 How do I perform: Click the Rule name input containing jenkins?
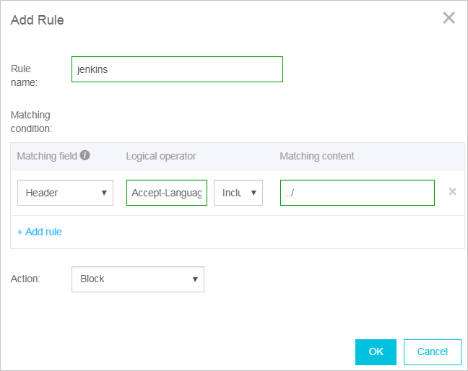(x=177, y=69)
